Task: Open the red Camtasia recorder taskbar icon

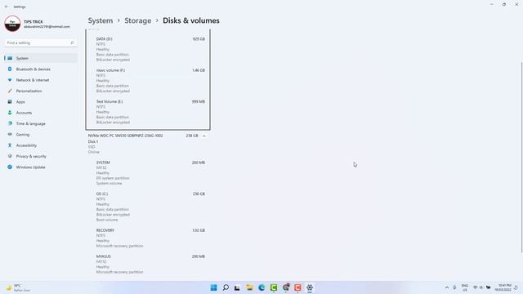Action: tap(297, 287)
